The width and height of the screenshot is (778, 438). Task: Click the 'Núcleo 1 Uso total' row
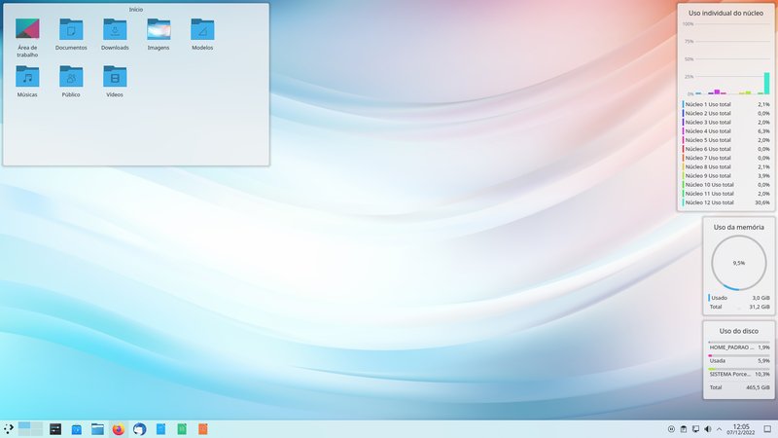tap(725, 104)
